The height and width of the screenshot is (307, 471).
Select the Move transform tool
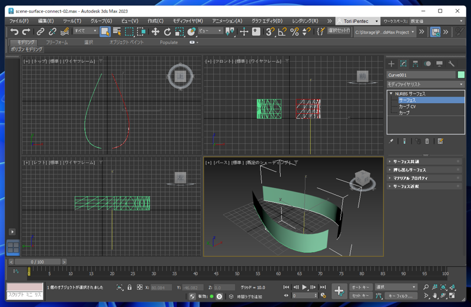(155, 32)
